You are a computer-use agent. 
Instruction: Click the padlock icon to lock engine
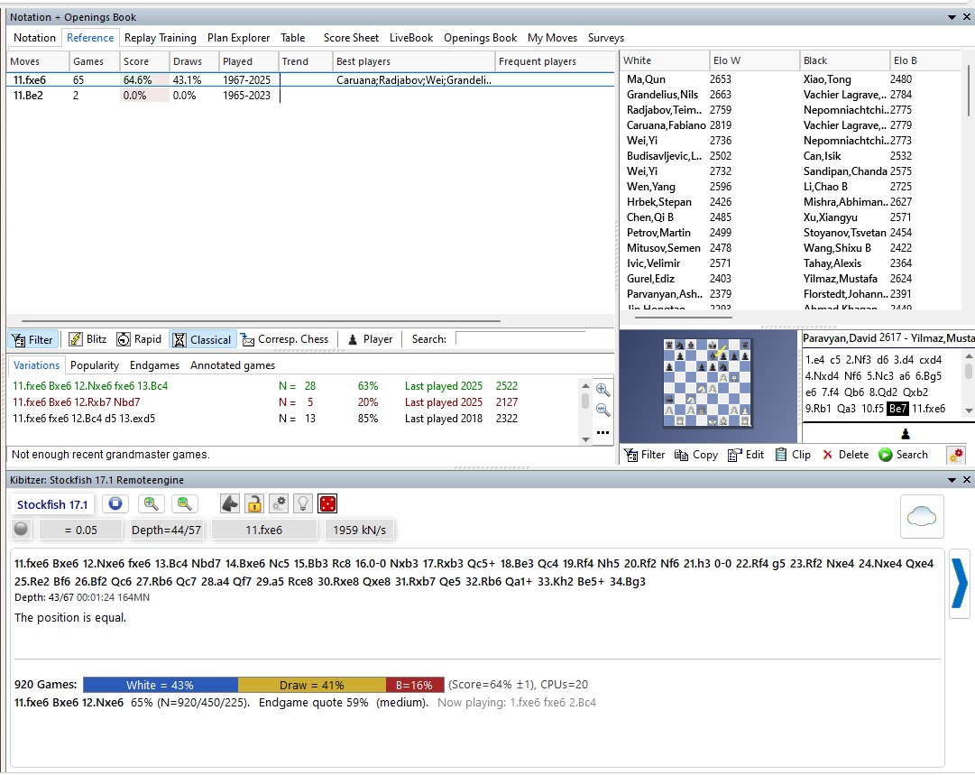point(255,504)
